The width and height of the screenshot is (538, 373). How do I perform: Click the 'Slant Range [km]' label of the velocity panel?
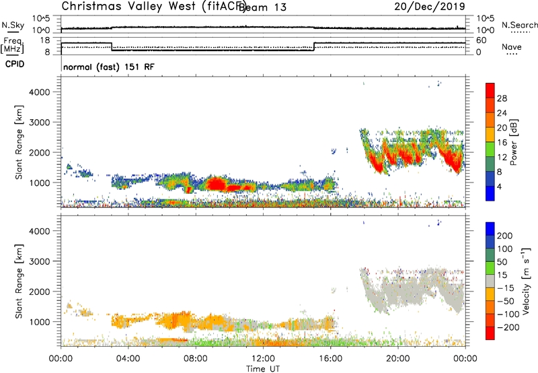click(19, 281)
